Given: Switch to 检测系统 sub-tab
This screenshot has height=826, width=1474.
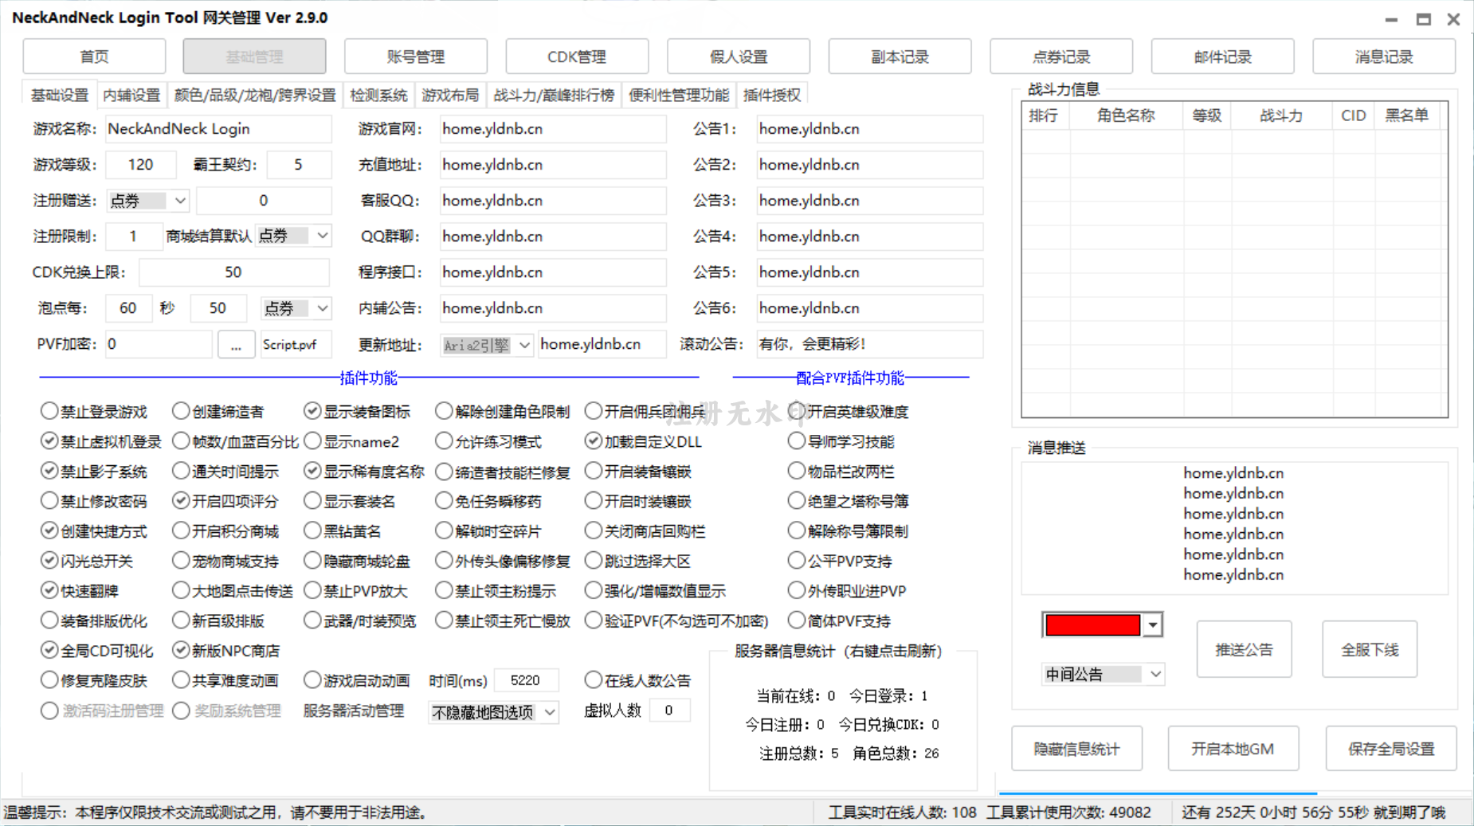Looking at the screenshot, I should pos(378,95).
